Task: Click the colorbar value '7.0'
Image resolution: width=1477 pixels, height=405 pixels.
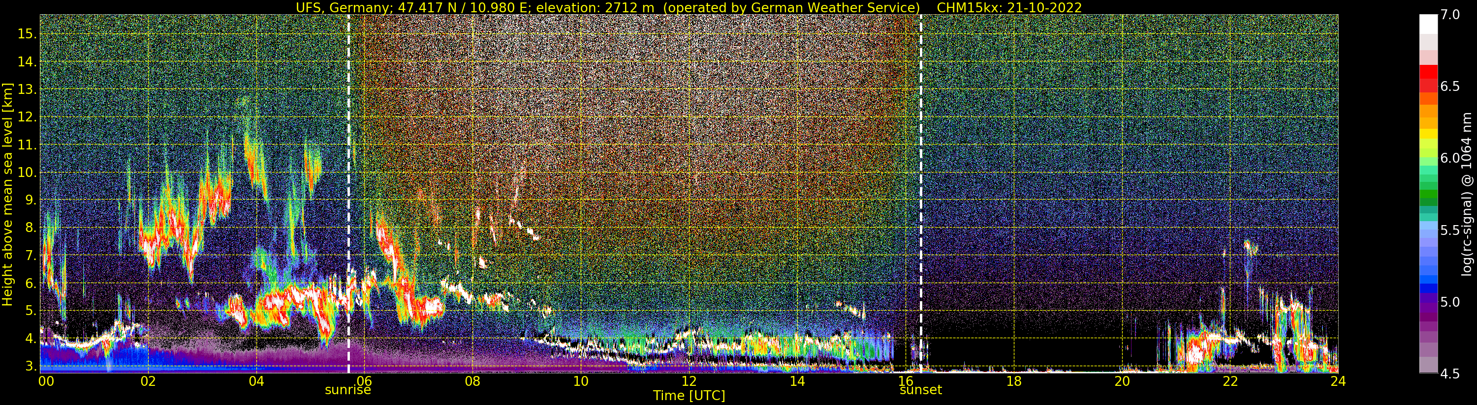Action: [1449, 15]
